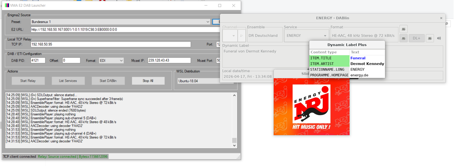This screenshot has width=455, height=166.
Task: Click the Start Relay button
Action: (x=28, y=81)
